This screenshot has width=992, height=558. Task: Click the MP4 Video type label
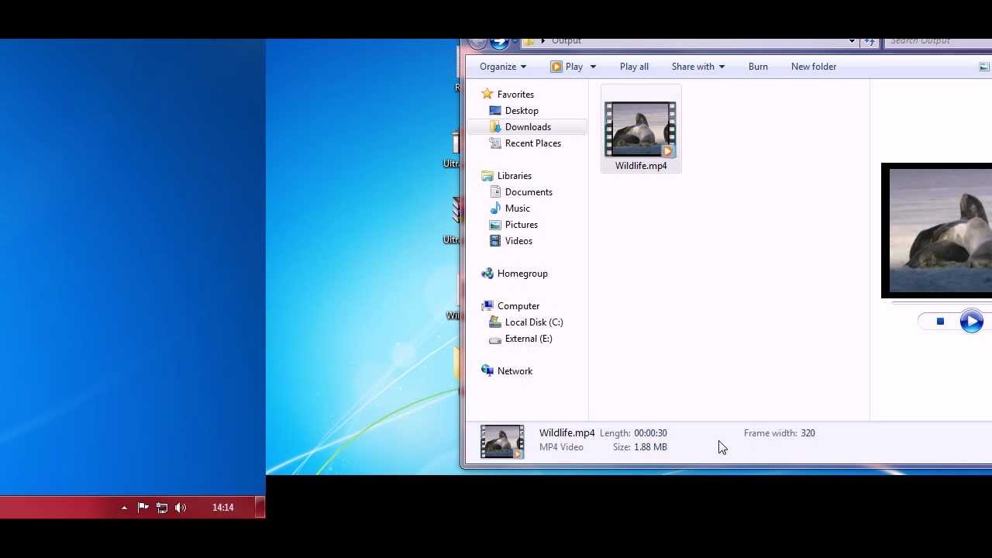tap(561, 447)
